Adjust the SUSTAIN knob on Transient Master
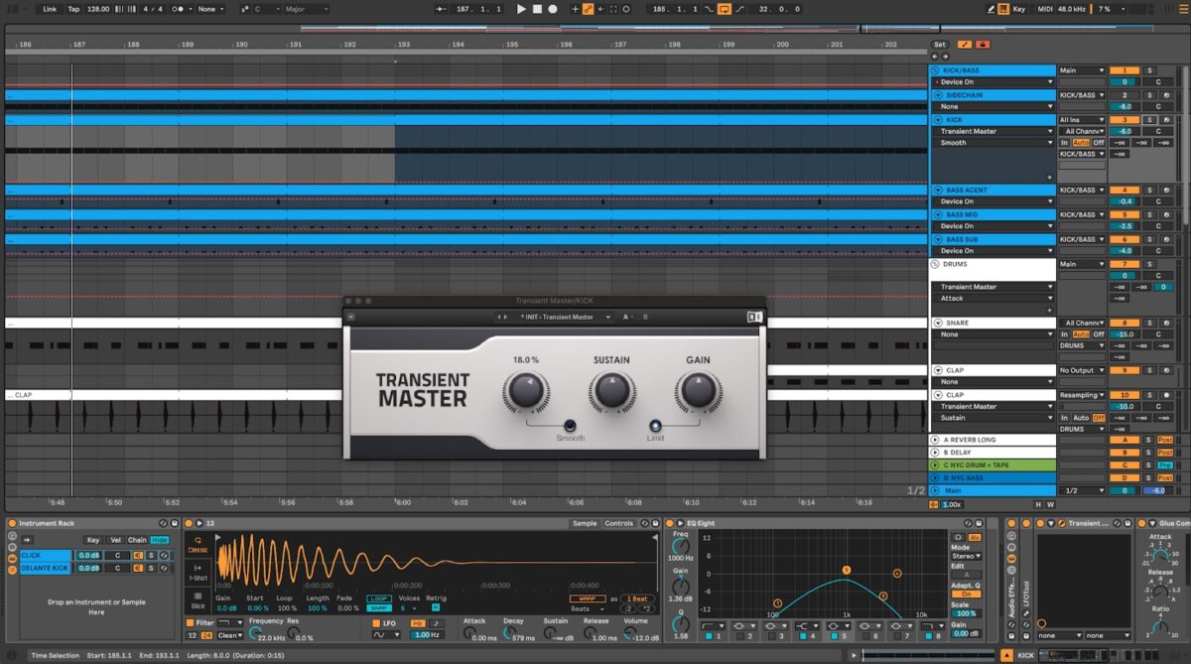Screen dimensions: 1191x664 tap(611, 391)
